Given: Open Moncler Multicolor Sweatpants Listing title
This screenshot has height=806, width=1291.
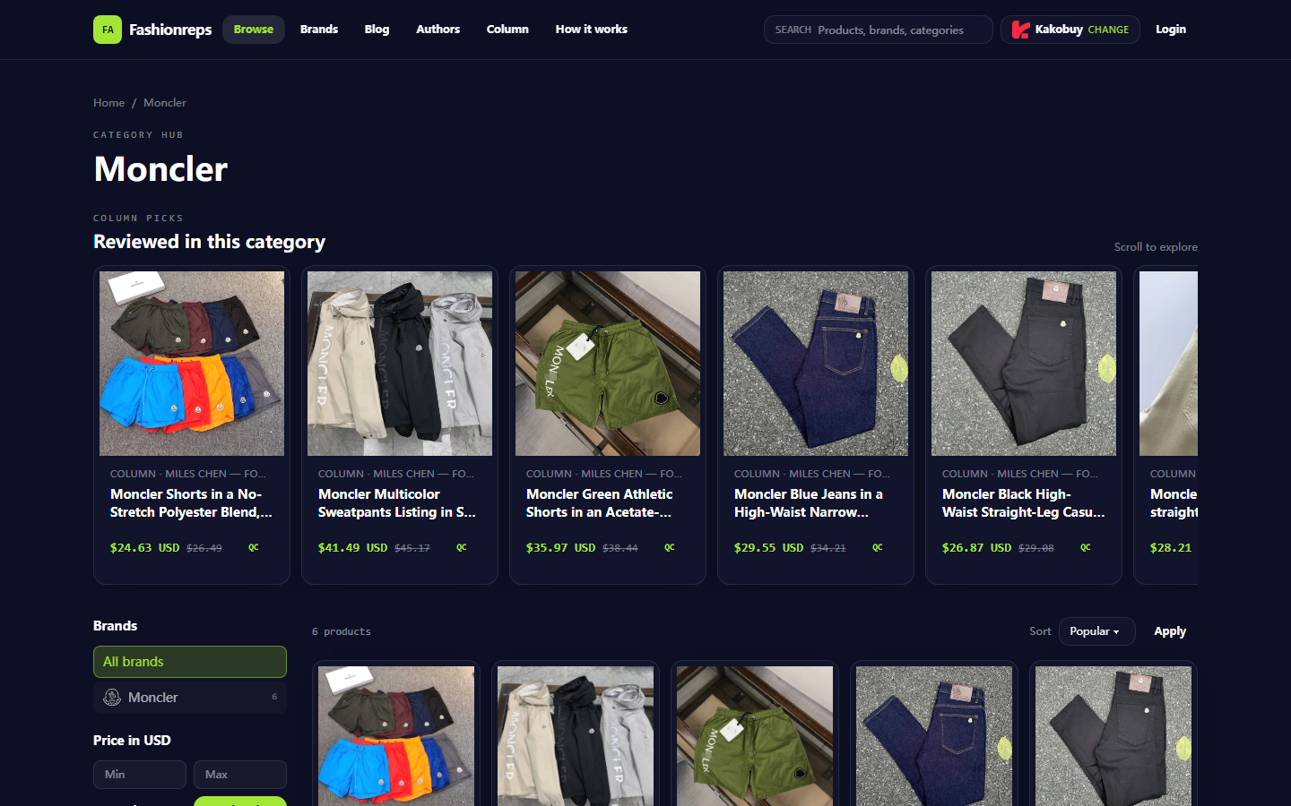Looking at the screenshot, I should pyautogui.click(x=397, y=503).
